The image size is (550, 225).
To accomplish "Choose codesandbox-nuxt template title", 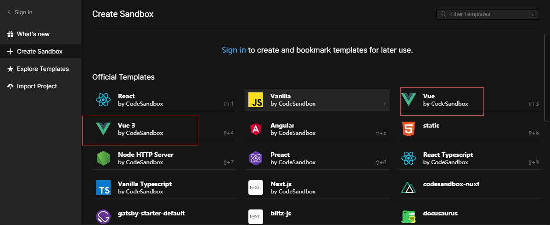I will 451,184.
